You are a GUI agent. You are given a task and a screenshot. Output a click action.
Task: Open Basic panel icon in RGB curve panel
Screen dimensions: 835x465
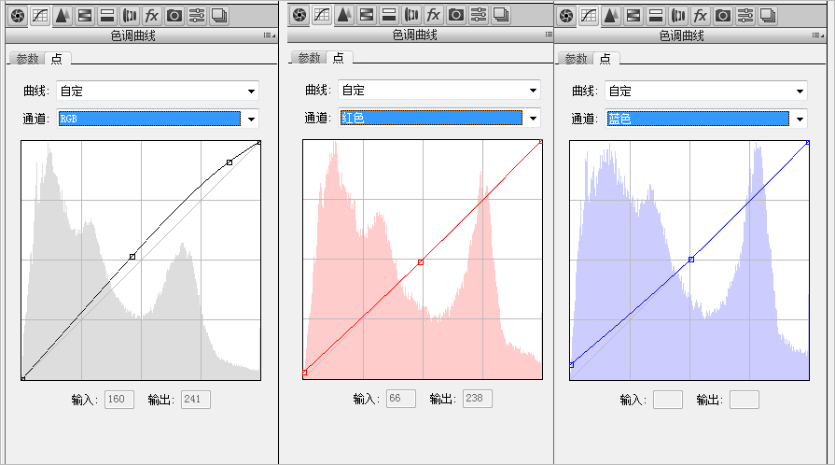18,16
